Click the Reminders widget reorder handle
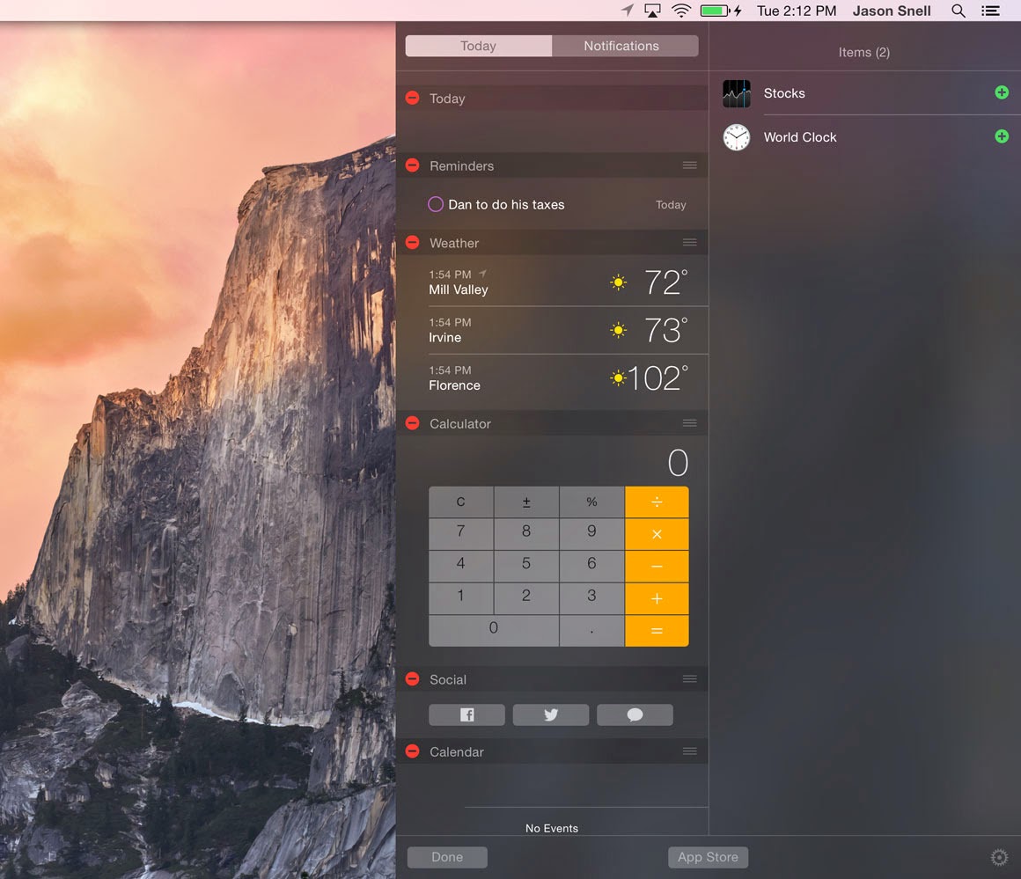 [689, 165]
